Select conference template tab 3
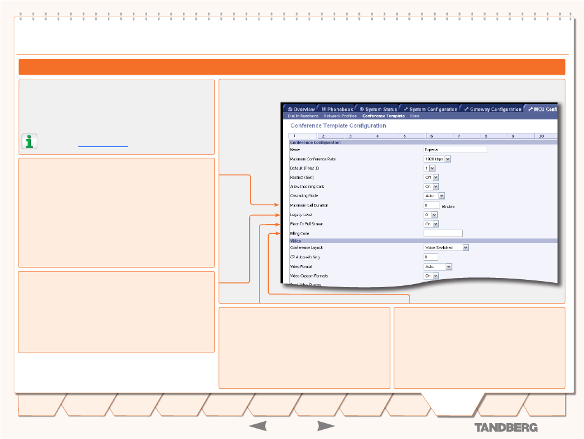 tap(358, 136)
